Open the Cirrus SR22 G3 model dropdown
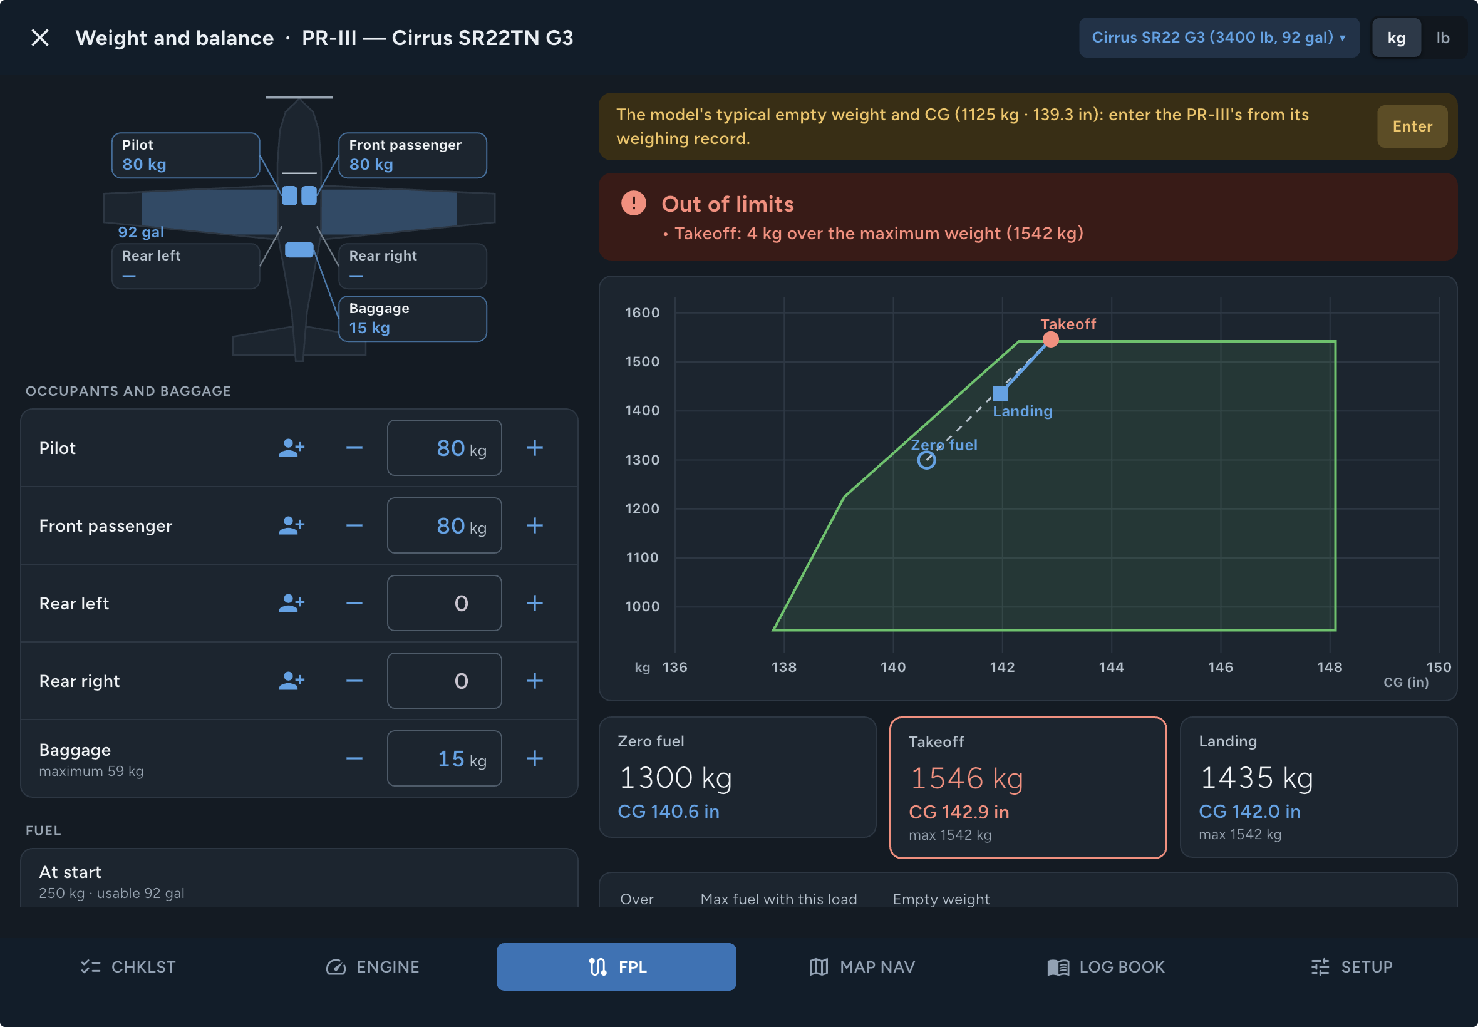1478x1027 pixels. (x=1219, y=38)
